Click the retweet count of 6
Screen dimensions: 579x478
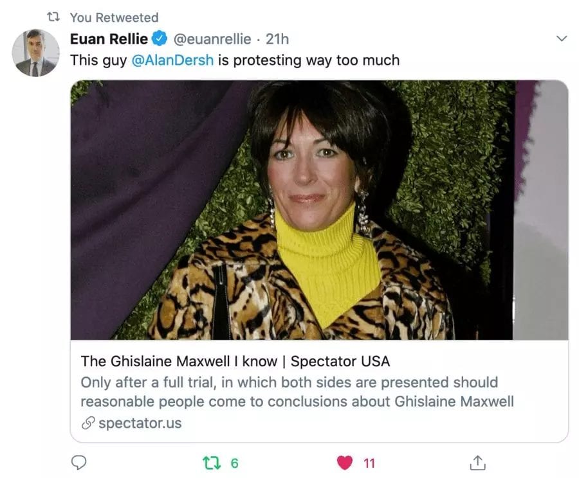click(234, 463)
